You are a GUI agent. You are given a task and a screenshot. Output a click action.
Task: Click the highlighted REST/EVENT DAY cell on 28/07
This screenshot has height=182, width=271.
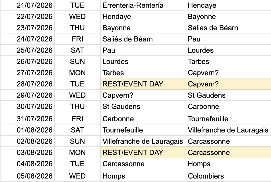click(x=143, y=84)
